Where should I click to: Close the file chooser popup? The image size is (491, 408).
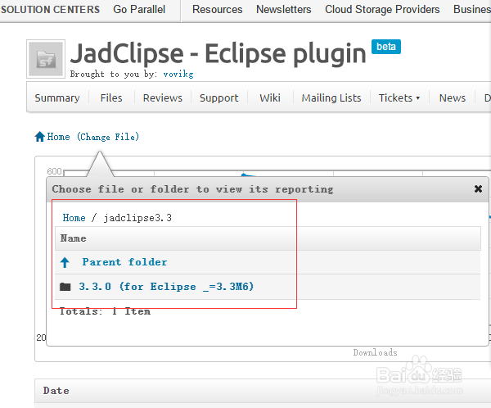(478, 188)
